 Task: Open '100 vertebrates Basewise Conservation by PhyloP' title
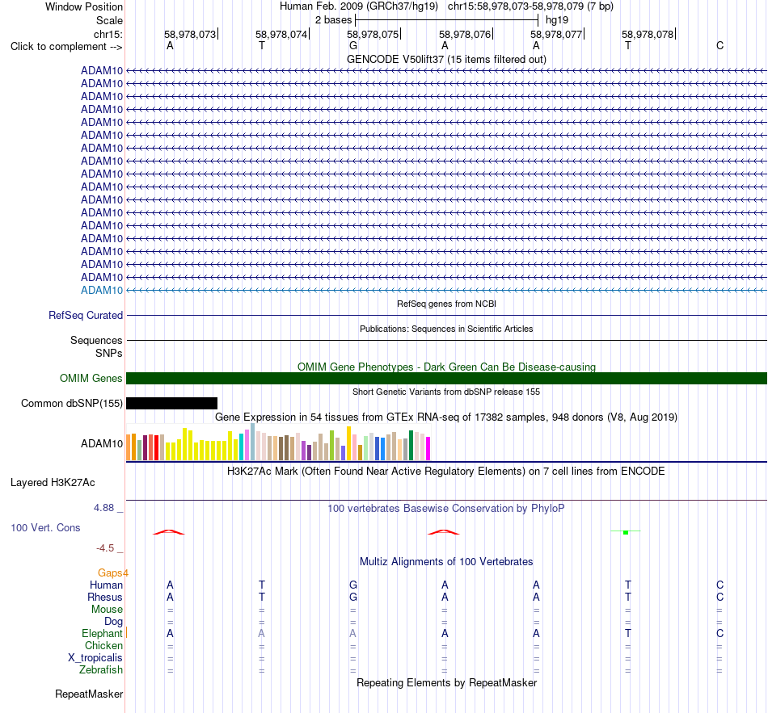coord(446,509)
